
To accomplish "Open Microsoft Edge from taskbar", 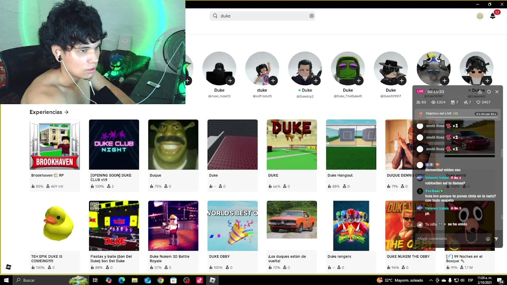I will tap(122, 280).
